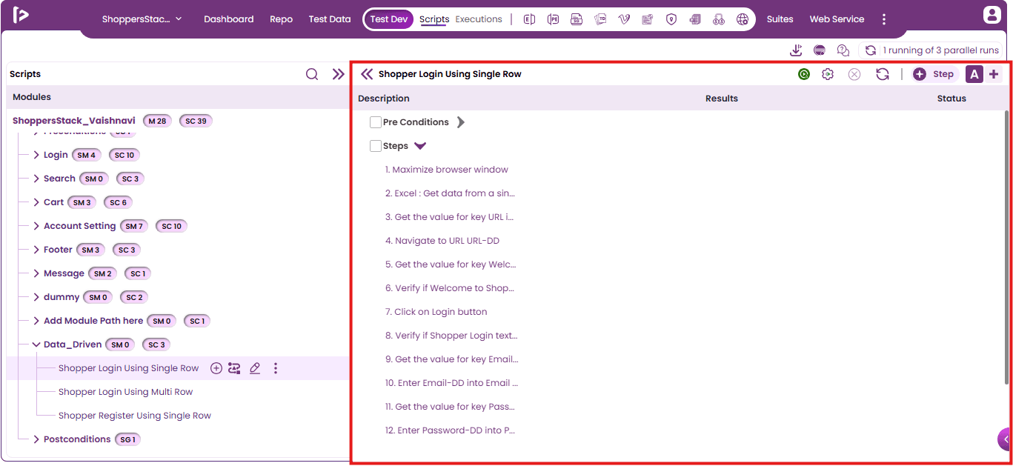Click the double-chevron icon beside Scripts search
The width and height of the screenshot is (1013, 466).
(339, 74)
